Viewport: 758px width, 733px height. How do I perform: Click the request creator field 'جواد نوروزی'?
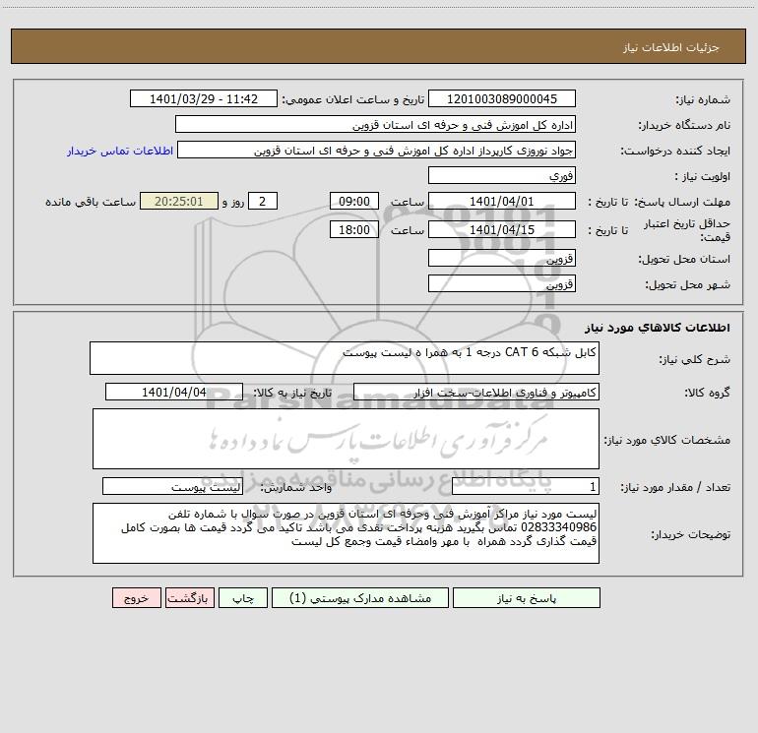(376, 150)
